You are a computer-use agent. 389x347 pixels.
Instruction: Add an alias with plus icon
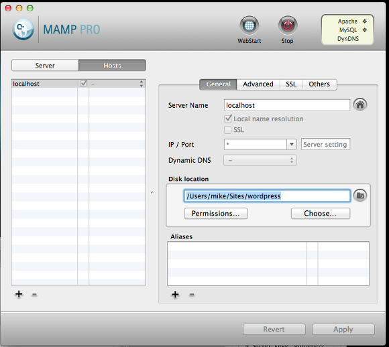point(175,295)
